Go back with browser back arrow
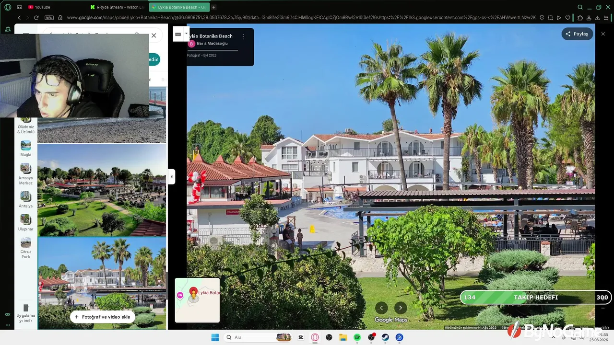 [19, 18]
